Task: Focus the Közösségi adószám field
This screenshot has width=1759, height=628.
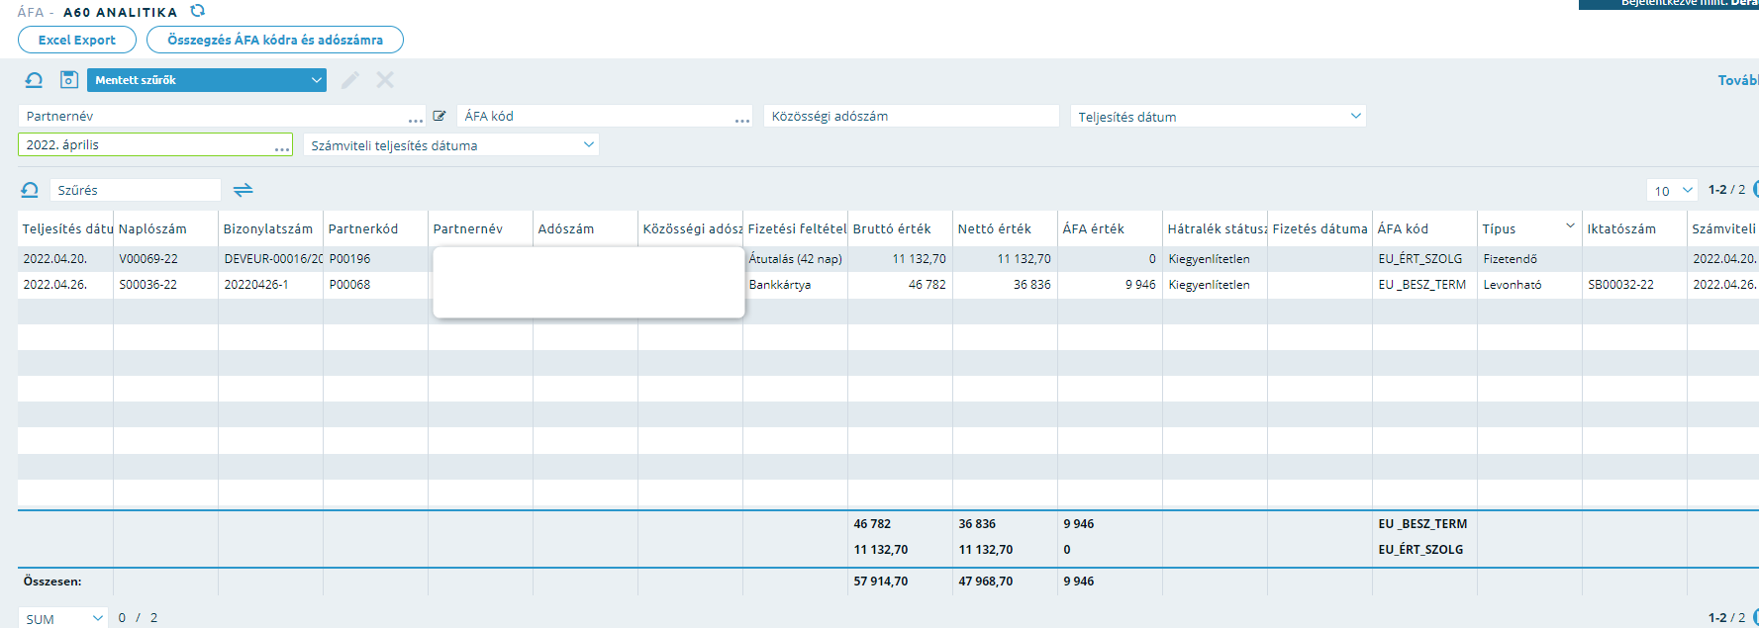Action: (x=912, y=116)
